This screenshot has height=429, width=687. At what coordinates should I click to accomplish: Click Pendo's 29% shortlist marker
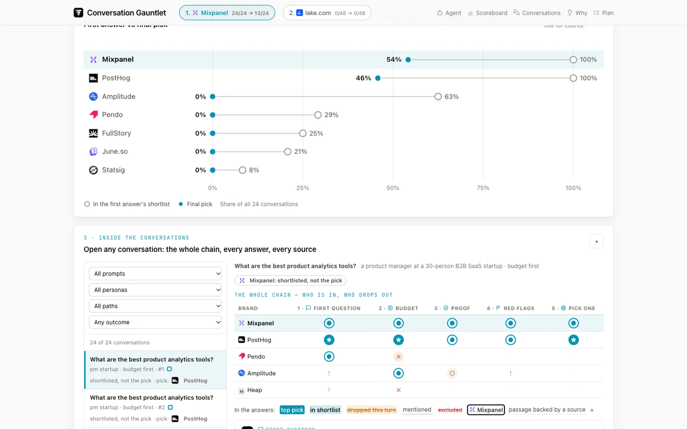pyautogui.click(x=318, y=115)
